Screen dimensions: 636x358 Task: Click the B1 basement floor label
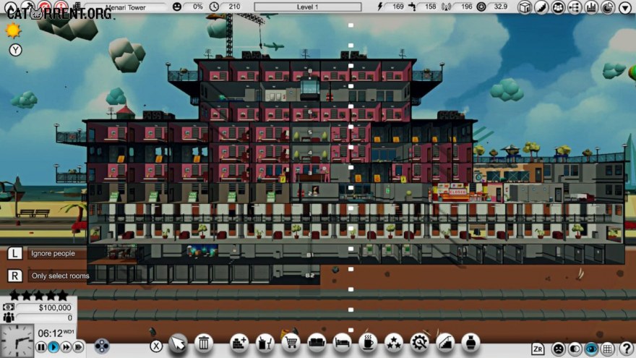tap(310, 255)
